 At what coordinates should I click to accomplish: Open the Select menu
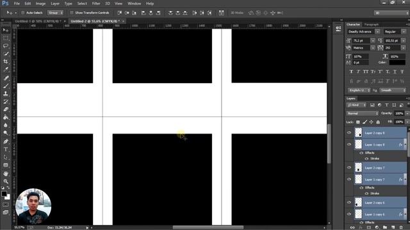tap(82, 4)
